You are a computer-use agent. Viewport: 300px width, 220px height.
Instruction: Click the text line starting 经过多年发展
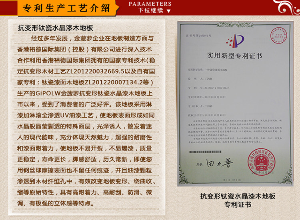[x=92, y=38]
